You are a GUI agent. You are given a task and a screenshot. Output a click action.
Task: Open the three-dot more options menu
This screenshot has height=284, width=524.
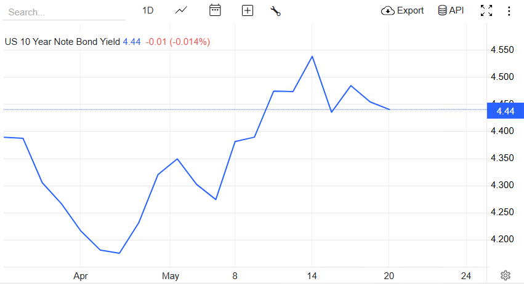[509, 10]
